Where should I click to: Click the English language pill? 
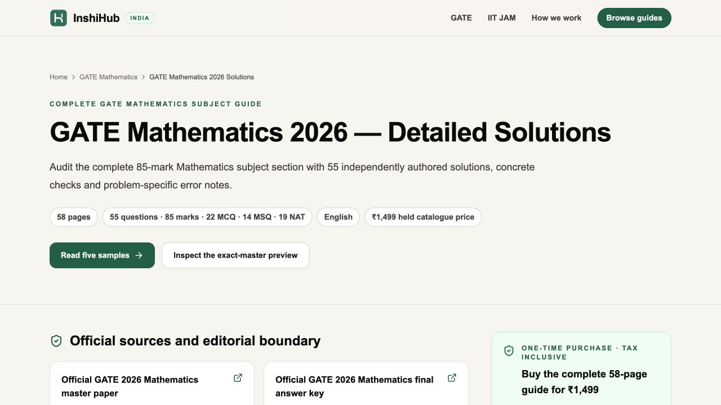tap(339, 217)
